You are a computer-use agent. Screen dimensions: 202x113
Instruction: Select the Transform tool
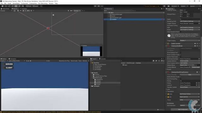click(x=19, y=6)
